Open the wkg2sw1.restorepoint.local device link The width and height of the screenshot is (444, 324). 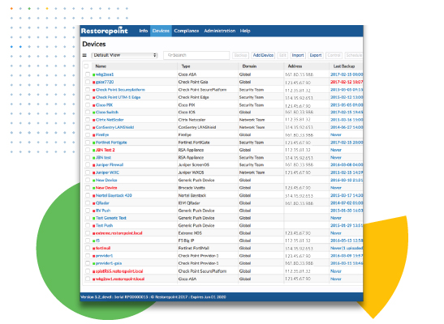click(x=120, y=279)
